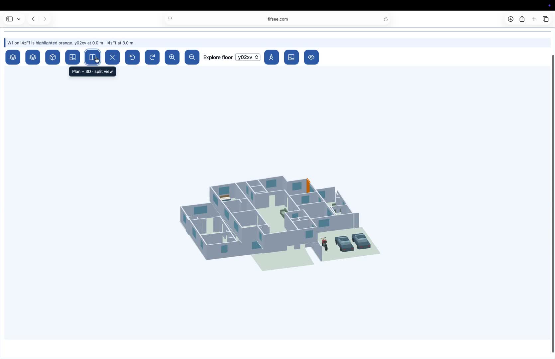This screenshot has height=359, width=555.
Task: Click the floor plan icon beside the eye icon
Action: pyautogui.click(x=291, y=57)
